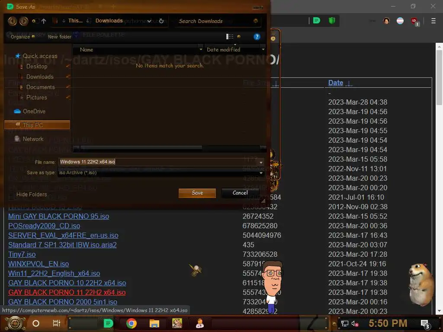Select Documents in navigation pane
443x332 pixels.
coord(40,87)
